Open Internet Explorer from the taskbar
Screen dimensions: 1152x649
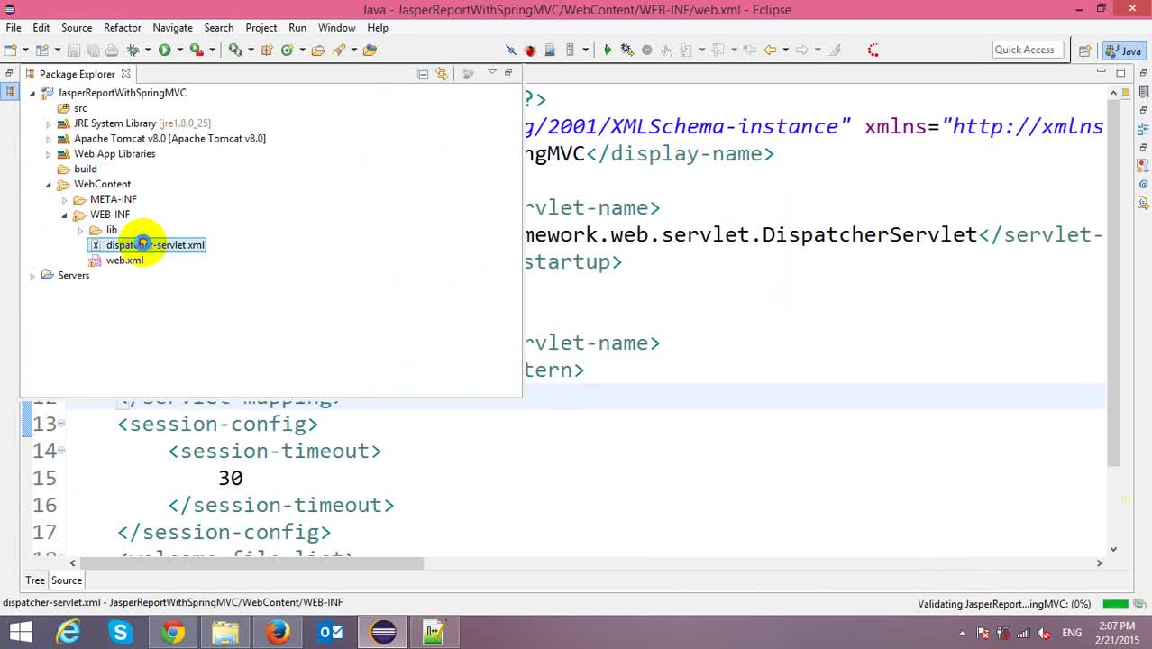click(69, 633)
